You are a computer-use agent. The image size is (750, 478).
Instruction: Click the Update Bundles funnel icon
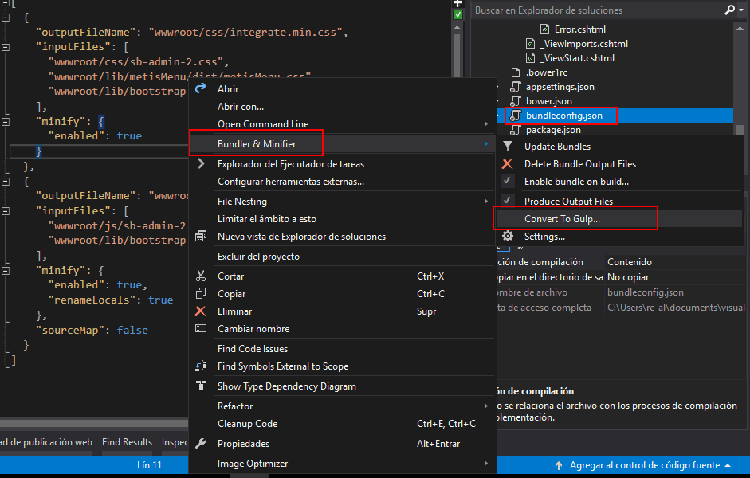tap(508, 146)
